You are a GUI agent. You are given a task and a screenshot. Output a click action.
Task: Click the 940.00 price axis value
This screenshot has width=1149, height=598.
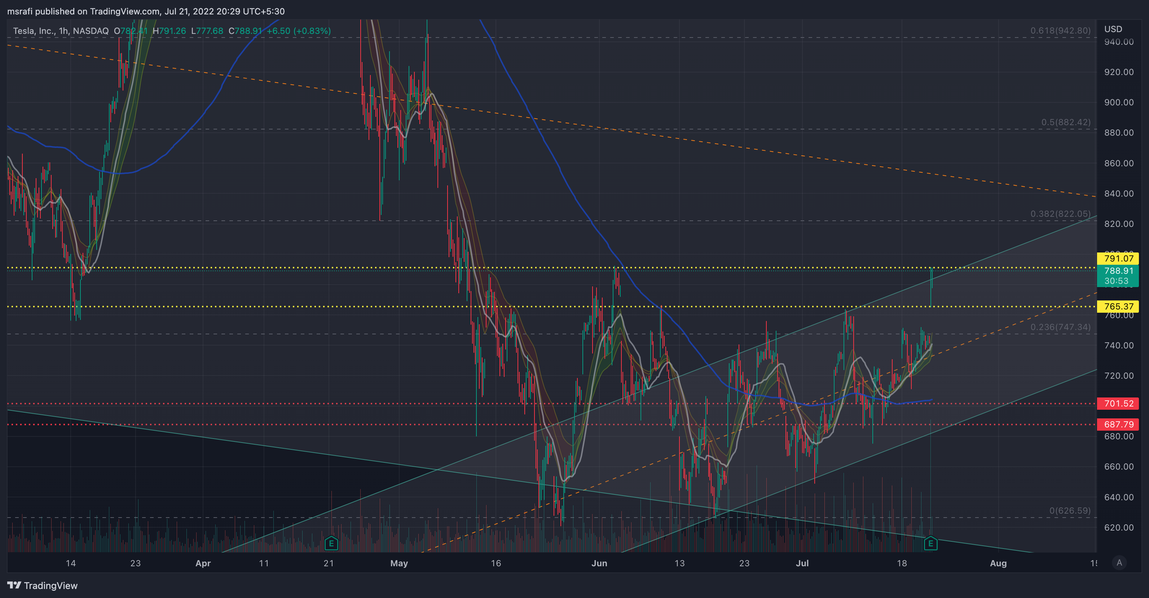1119,42
